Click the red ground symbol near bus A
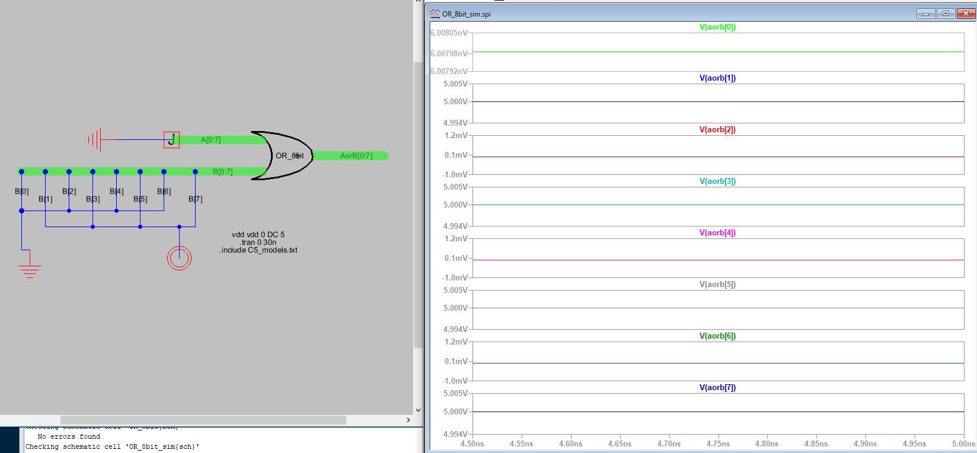 pos(94,140)
